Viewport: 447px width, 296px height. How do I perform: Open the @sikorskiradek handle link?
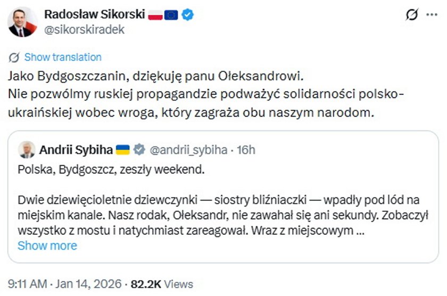tap(85, 30)
